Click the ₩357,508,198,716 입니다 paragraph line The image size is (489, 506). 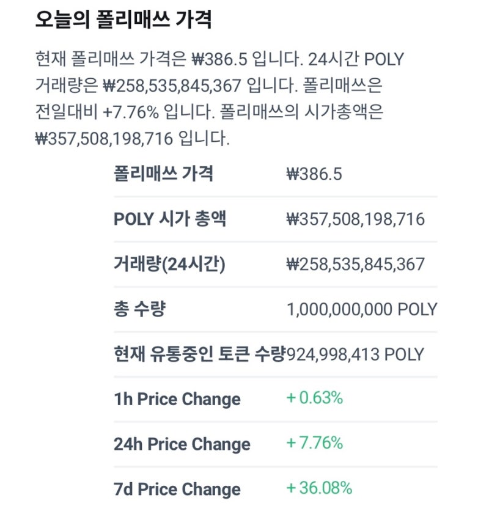[x=133, y=139]
